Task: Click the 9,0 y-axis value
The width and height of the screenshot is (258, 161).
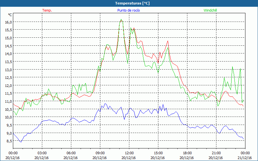Action: (9, 133)
